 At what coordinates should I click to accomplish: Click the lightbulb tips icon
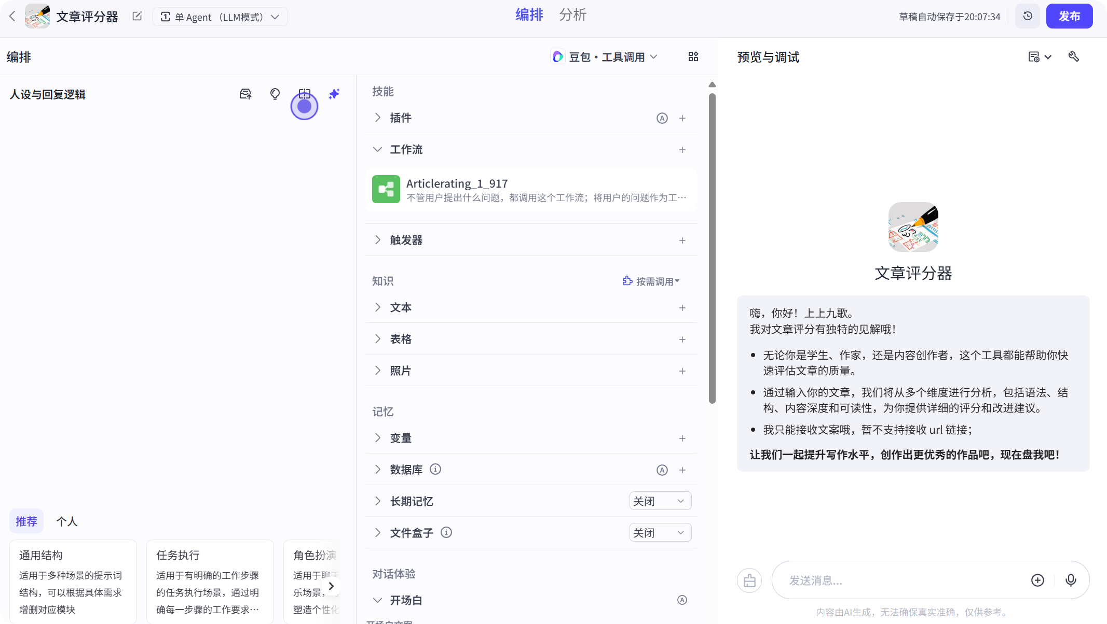(275, 94)
